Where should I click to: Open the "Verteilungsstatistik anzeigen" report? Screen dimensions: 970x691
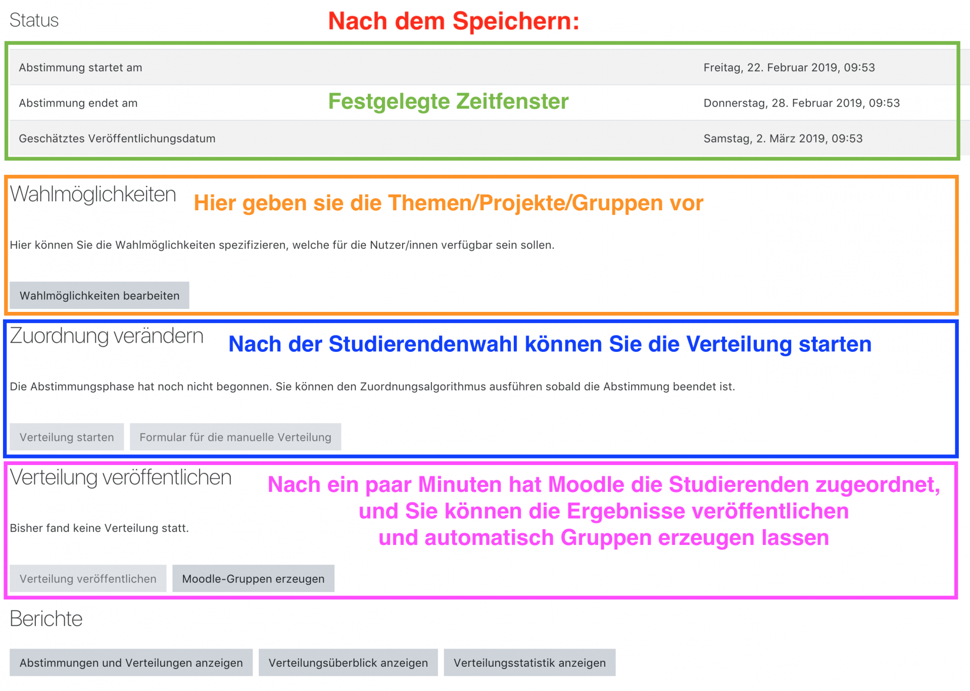pos(529,663)
